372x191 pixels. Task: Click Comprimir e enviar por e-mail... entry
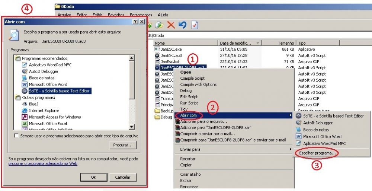(207, 134)
